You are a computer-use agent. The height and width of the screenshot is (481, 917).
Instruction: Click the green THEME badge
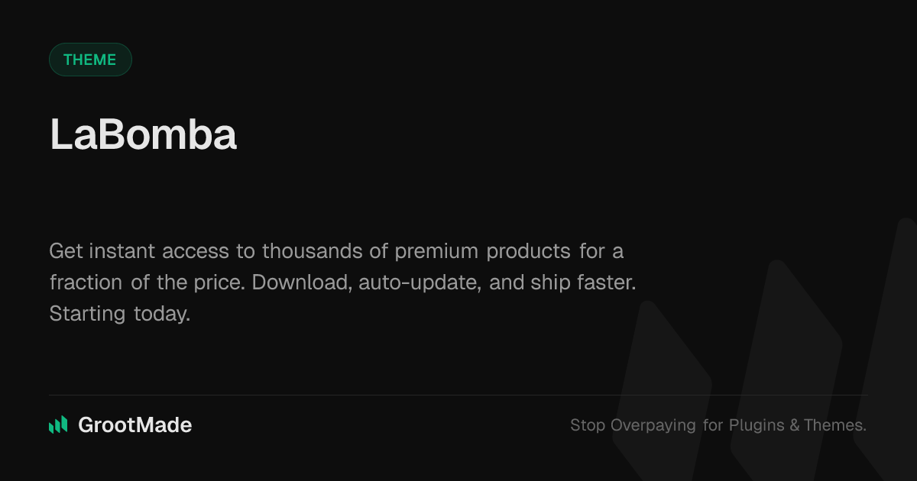click(x=90, y=60)
